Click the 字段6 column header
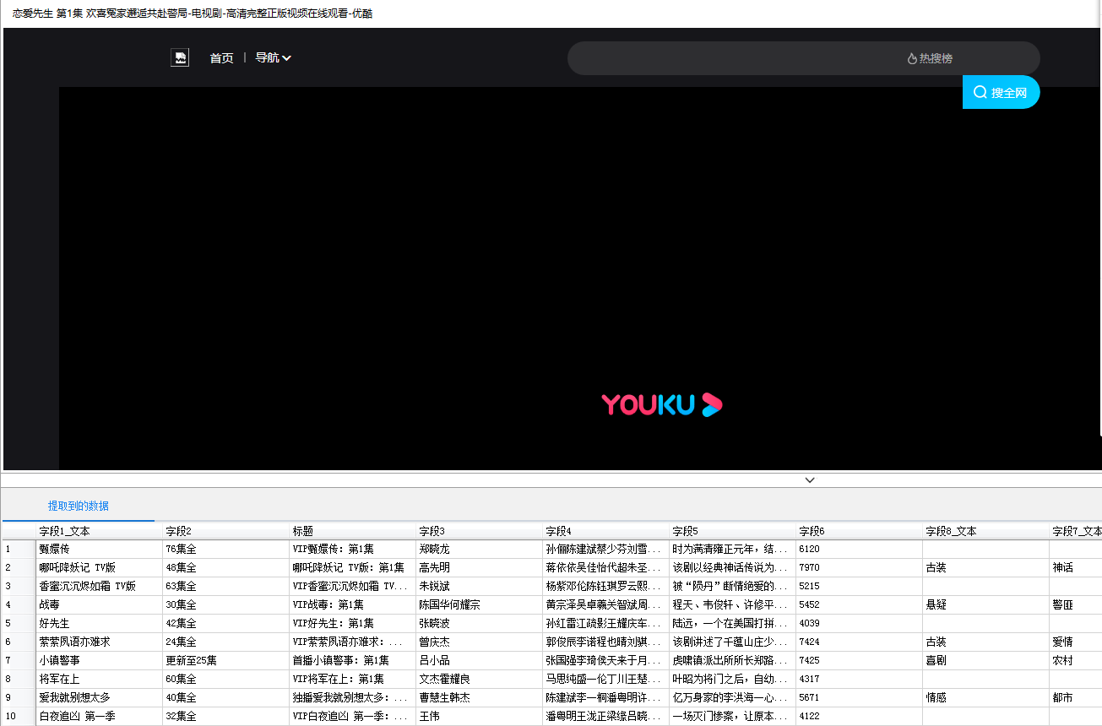The height and width of the screenshot is (726, 1102). point(860,531)
